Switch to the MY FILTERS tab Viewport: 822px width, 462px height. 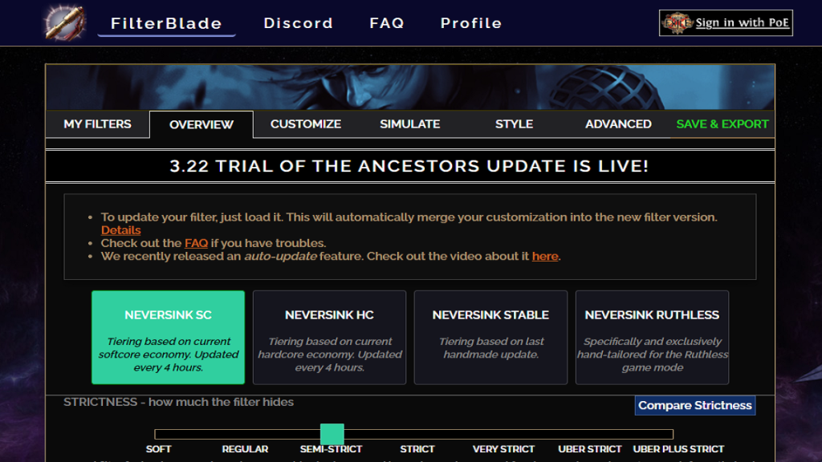(x=97, y=124)
